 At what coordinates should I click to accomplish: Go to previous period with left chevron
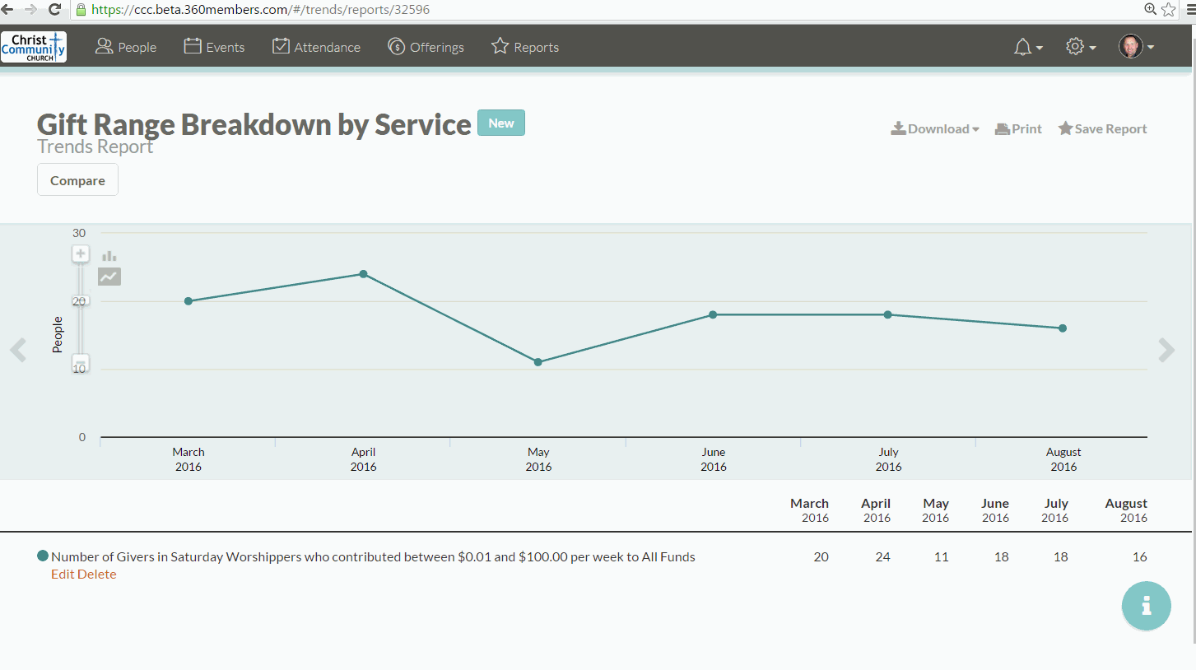(x=18, y=350)
